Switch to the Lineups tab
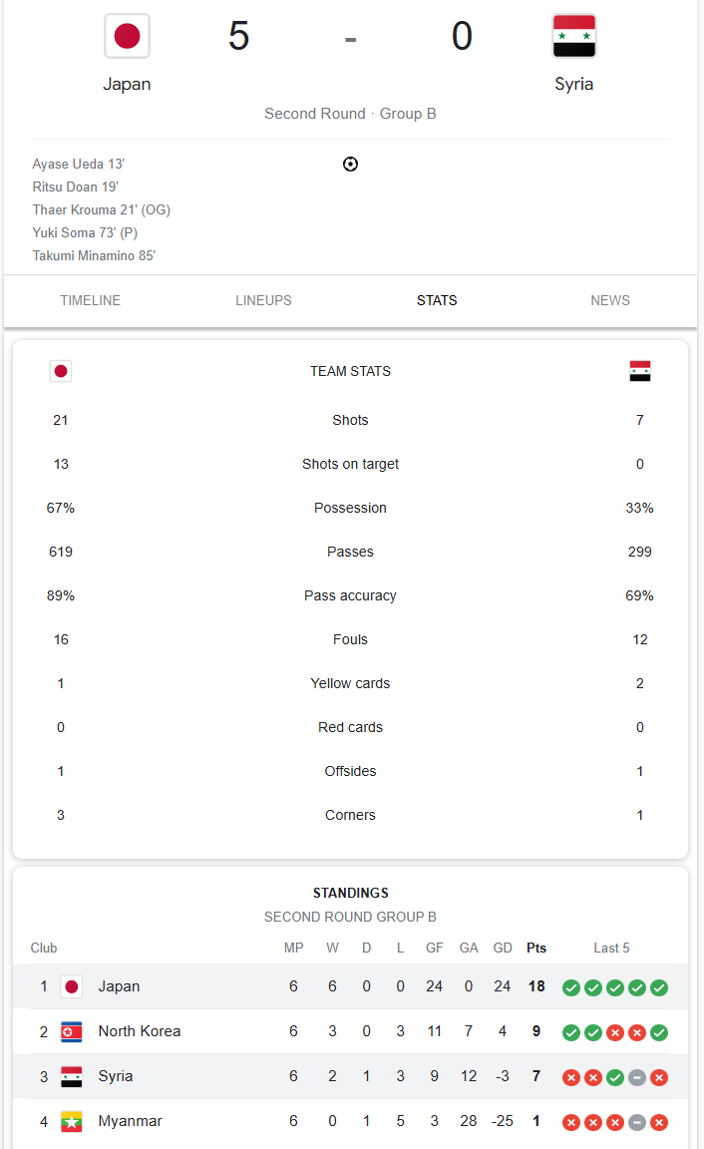This screenshot has height=1149, width=704. (x=263, y=300)
